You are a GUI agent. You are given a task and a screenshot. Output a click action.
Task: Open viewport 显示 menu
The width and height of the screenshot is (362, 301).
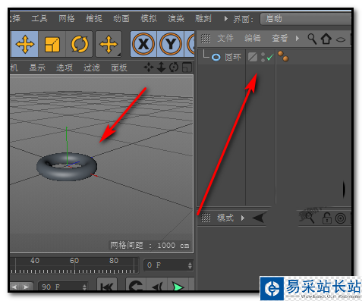37,67
